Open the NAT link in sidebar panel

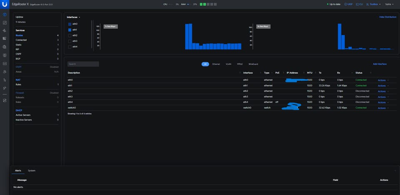pyautogui.click(x=18, y=80)
